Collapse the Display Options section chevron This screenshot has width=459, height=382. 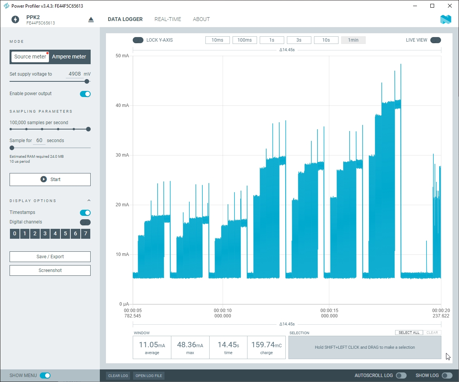coord(89,201)
